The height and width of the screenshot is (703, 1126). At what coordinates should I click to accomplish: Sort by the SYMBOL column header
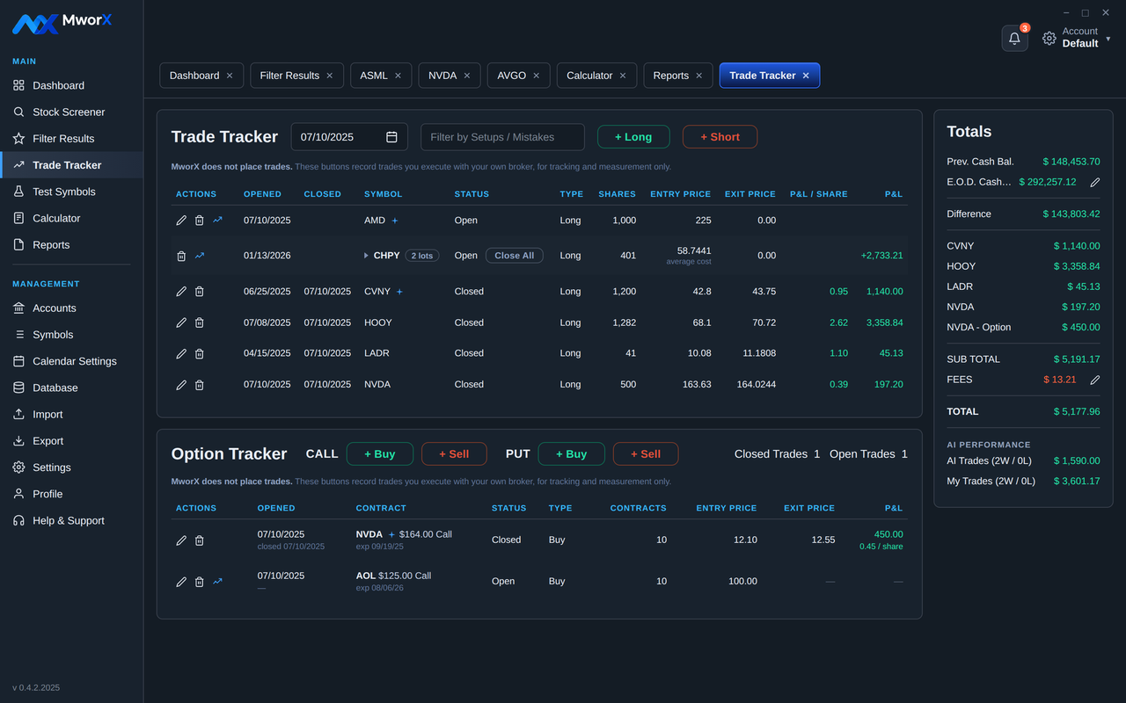coord(383,194)
